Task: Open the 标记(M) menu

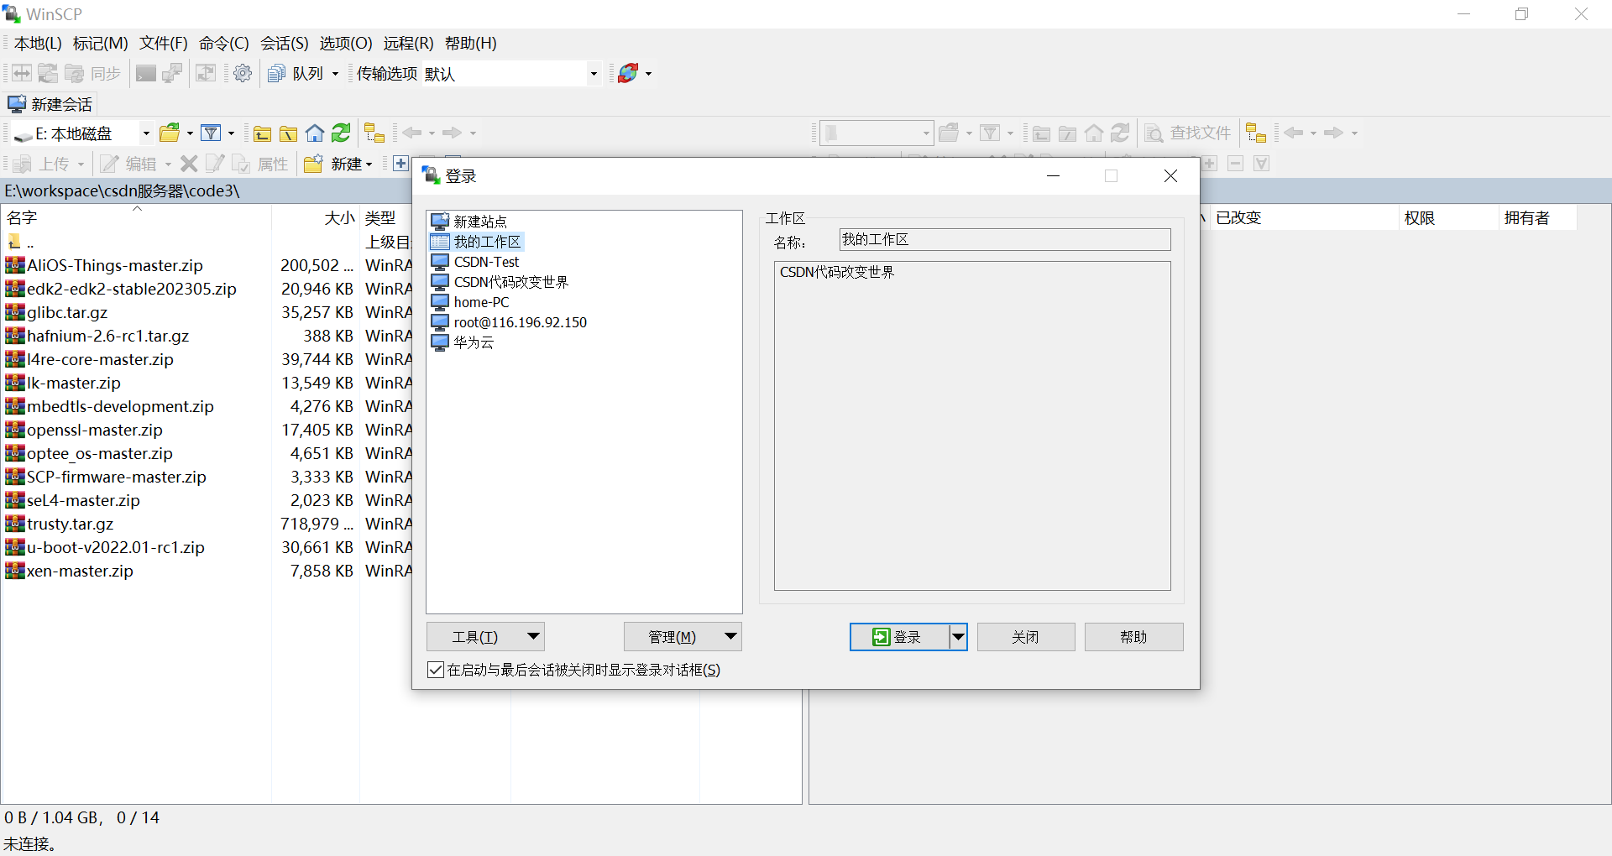Action: click(x=101, y=43)
